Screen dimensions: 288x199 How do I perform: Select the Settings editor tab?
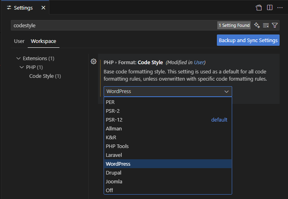[x=25, y=8]
